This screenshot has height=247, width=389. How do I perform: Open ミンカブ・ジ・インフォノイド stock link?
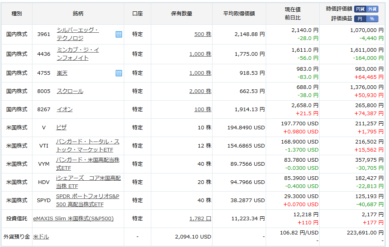[77, 54]
